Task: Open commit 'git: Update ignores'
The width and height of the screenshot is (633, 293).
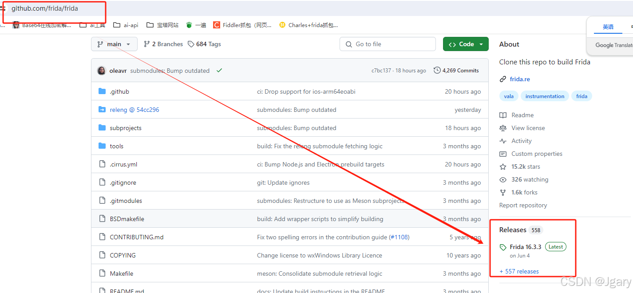Action: (283, 182)
